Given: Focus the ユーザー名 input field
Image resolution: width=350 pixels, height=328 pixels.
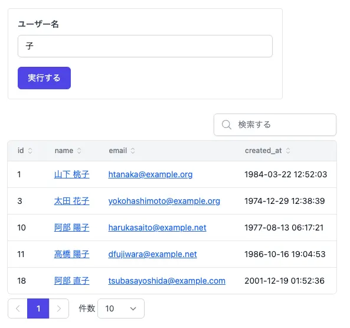Looking at the screenshot, I should click(145, 46).
